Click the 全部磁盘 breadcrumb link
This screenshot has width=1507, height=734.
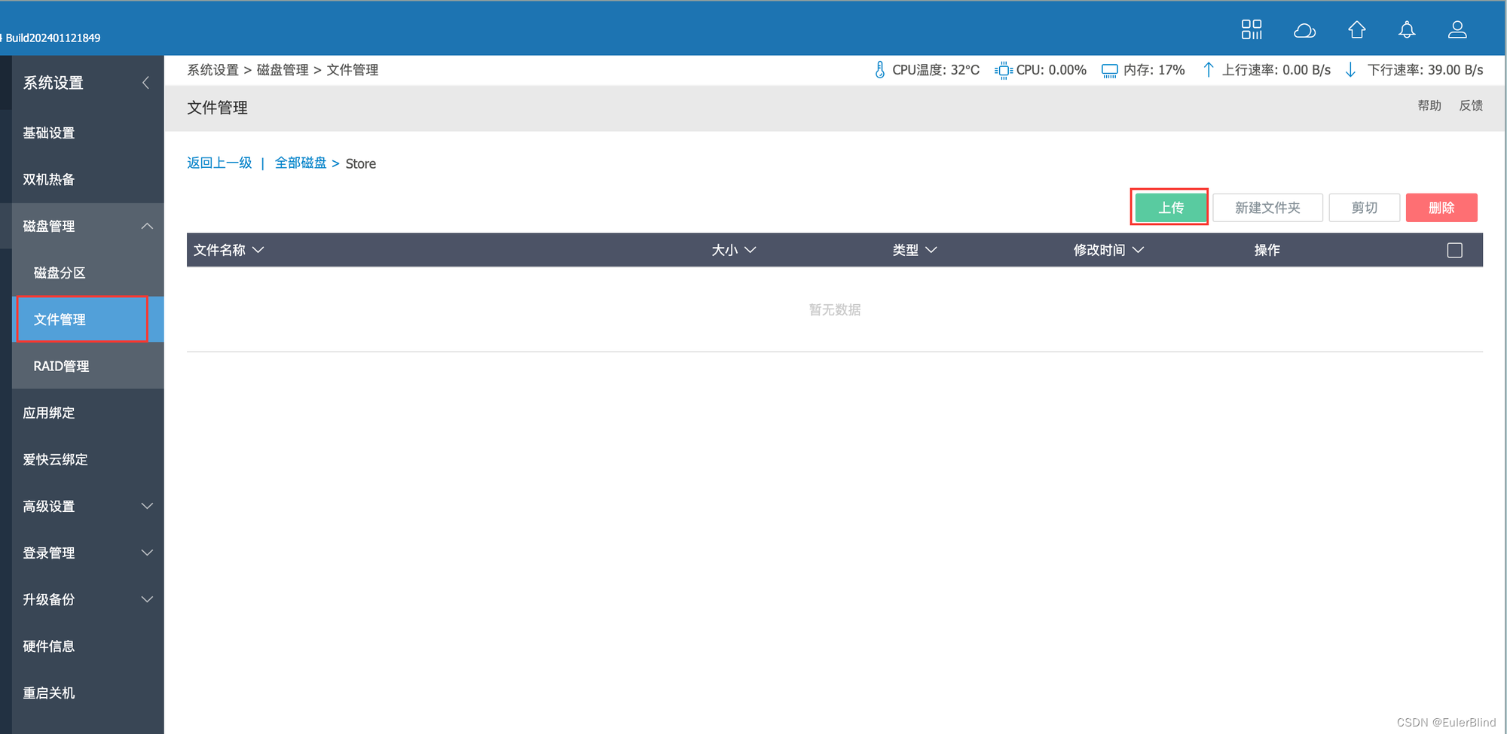point(301,163)
